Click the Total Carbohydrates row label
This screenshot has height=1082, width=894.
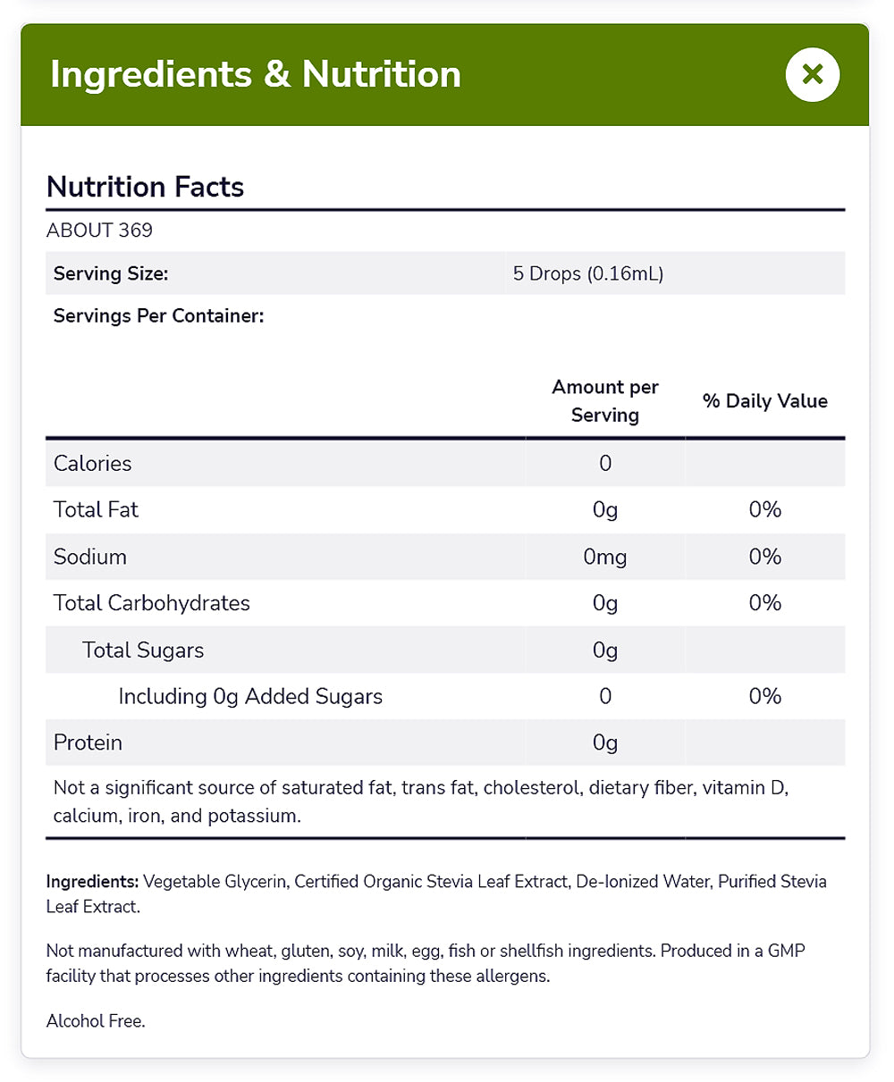click(151, 603)
